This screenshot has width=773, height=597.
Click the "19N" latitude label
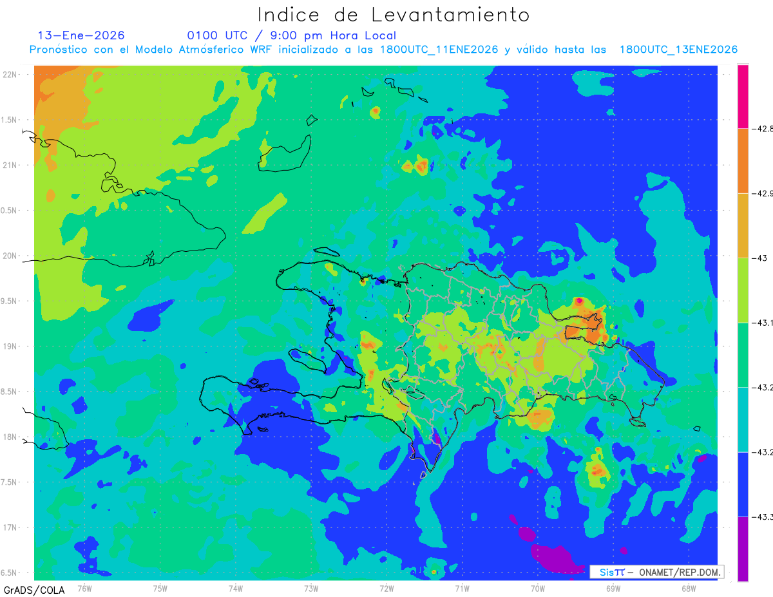(10, 346)
